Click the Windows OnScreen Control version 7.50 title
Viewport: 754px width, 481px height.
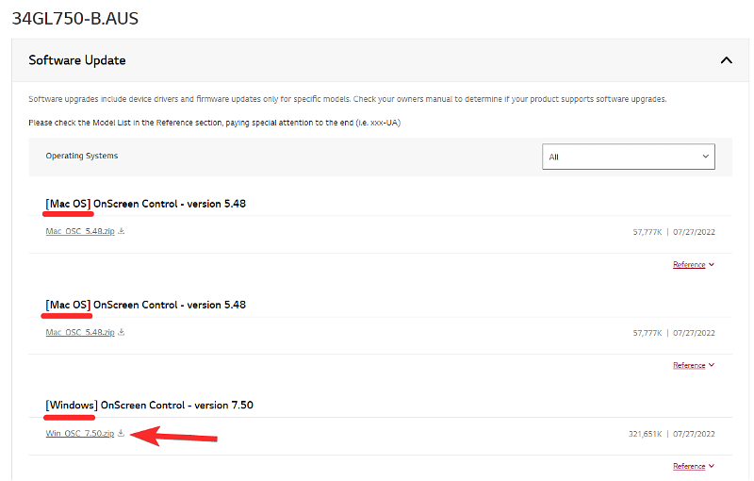149,406
